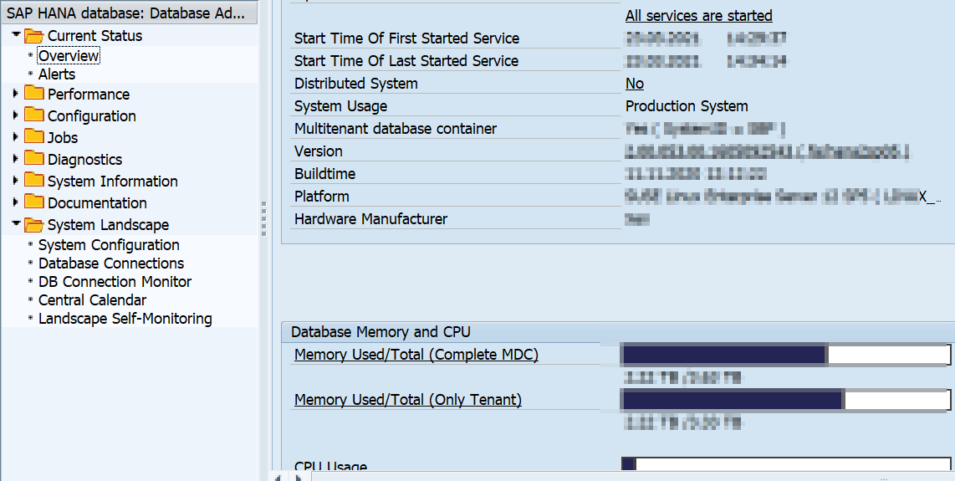
Task: Expand the Documentation folder
Action: pyautogui.click(x=16, y=202)
